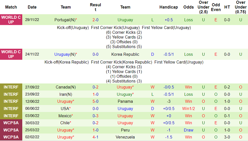Click the WORLD CUP badge dated 24/11/22
Viewport: 248px width, 141px height.
pyautogui.click(x=11, y=54)
